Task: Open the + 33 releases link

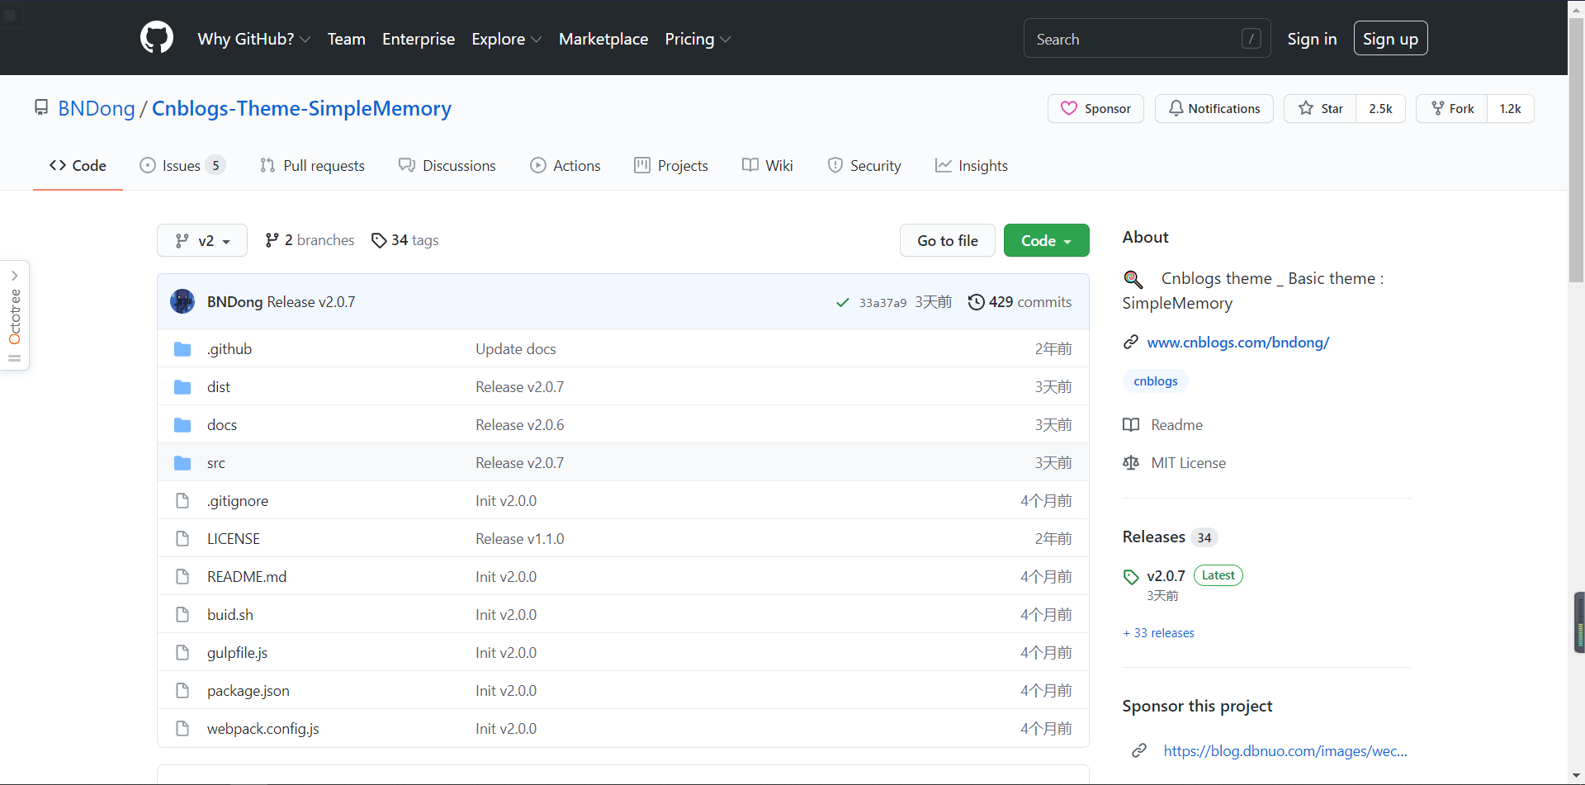Action: click(1158, 633)
